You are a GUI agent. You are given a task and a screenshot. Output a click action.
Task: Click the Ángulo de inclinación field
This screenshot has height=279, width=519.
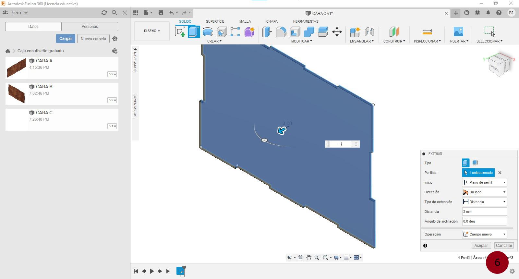click(x=484, y=221)
